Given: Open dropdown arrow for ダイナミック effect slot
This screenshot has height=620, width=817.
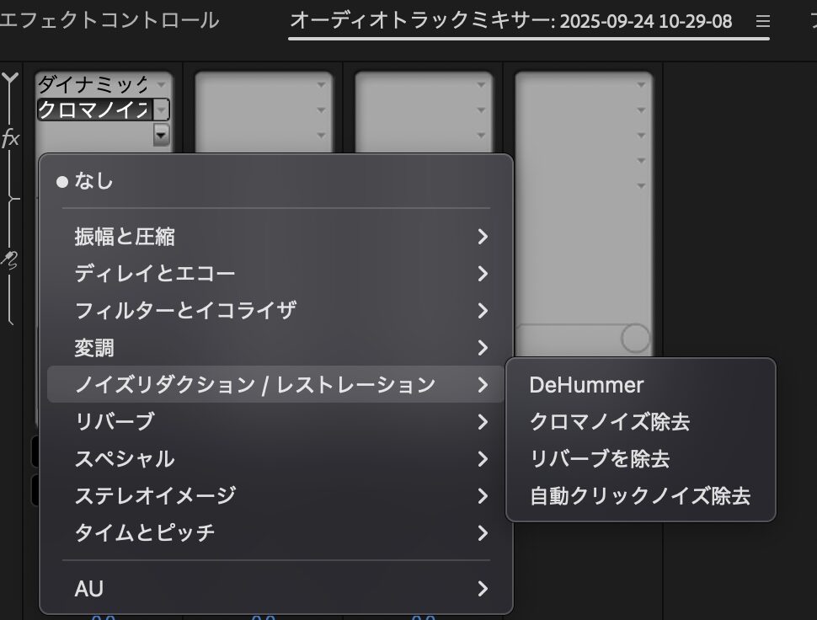Looking at the screenshot, I should [160, 85].
